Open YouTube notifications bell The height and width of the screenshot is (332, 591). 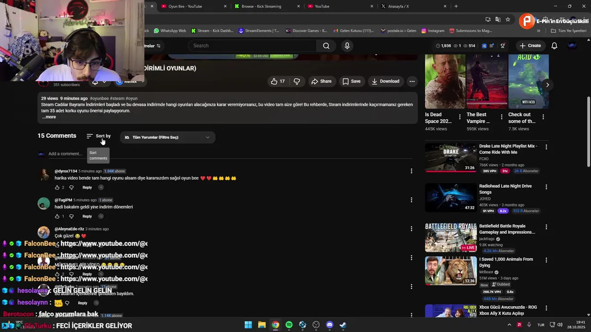pyautogui.click(x=555, y=46)
